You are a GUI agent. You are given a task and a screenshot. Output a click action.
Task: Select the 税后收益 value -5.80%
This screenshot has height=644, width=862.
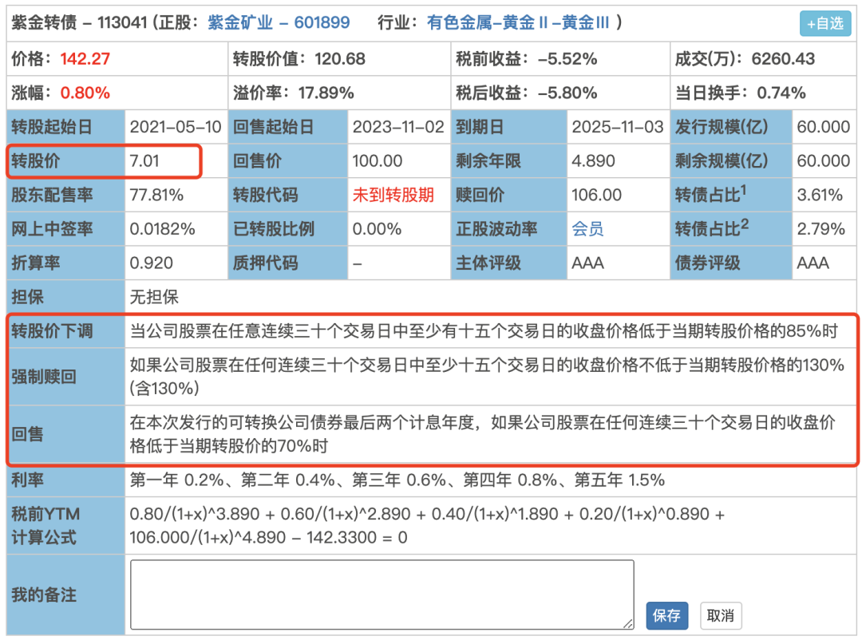click(567, 93)
